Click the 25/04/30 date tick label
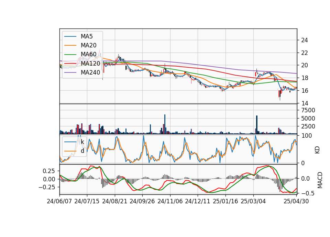The width and height of the screenshot is (330, 237). coord(296,201)
